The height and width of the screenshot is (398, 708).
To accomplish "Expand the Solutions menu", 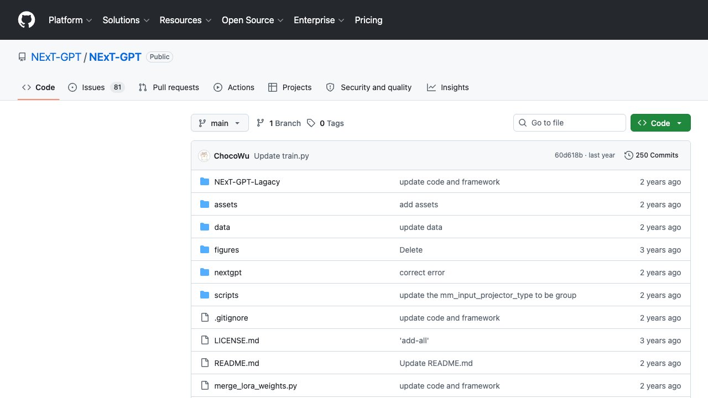I will [x=126, y=20].
